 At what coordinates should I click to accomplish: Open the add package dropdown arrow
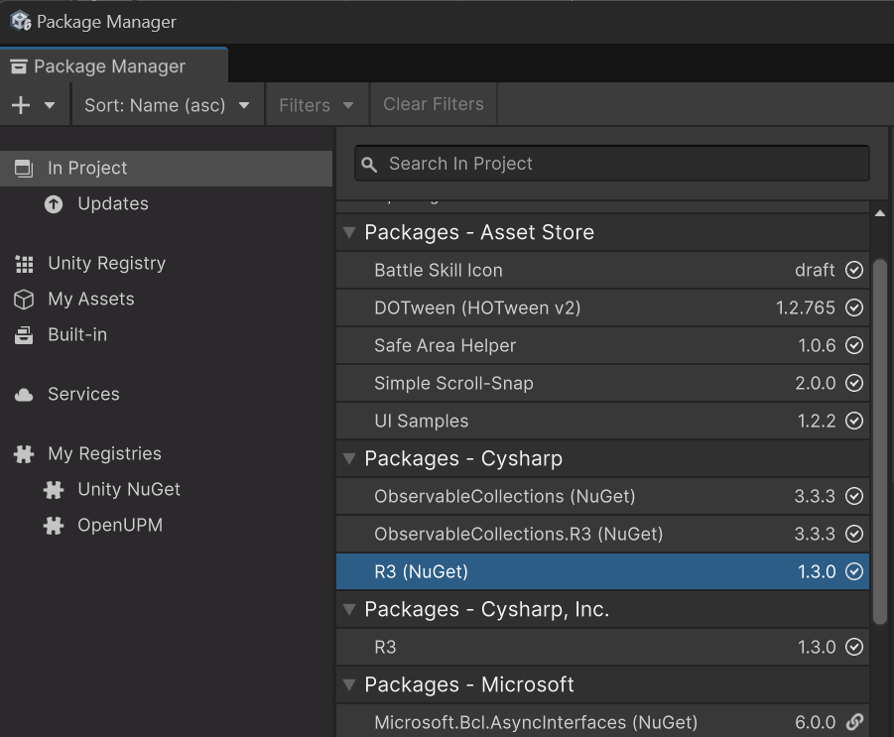[x=50, y=105]
